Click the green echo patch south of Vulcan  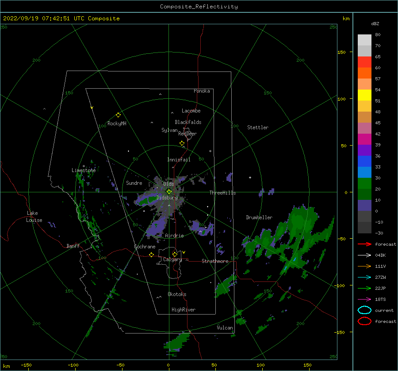click(x=178, y=342)
